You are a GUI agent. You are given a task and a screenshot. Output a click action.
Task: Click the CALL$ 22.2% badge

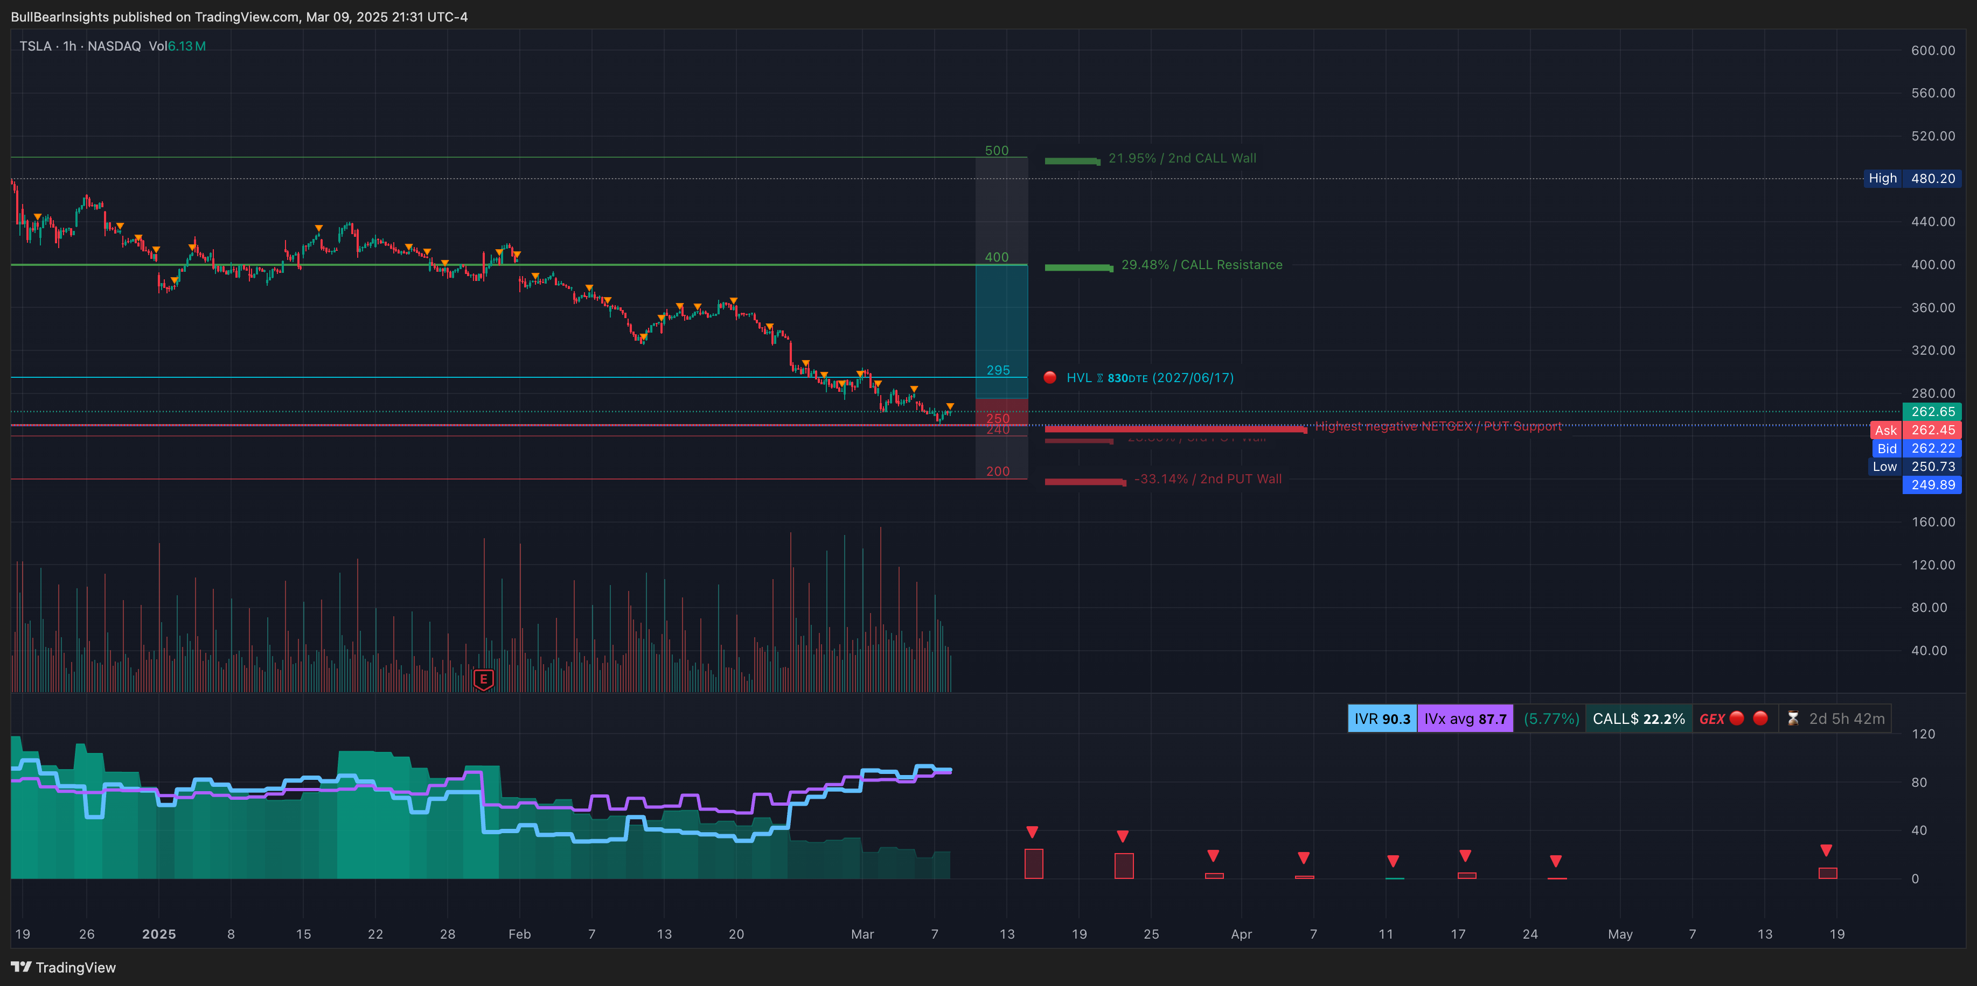tap(1639, 719)
